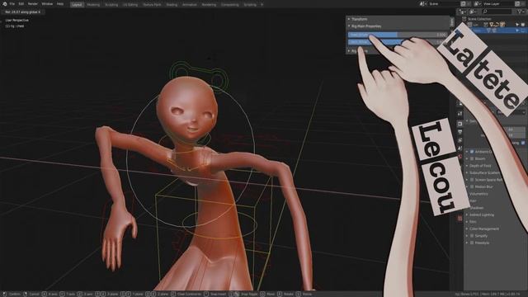Expand the Bloom panel
Screen dimensions: 528x297
pyautogui.click(x=467, y=158)
